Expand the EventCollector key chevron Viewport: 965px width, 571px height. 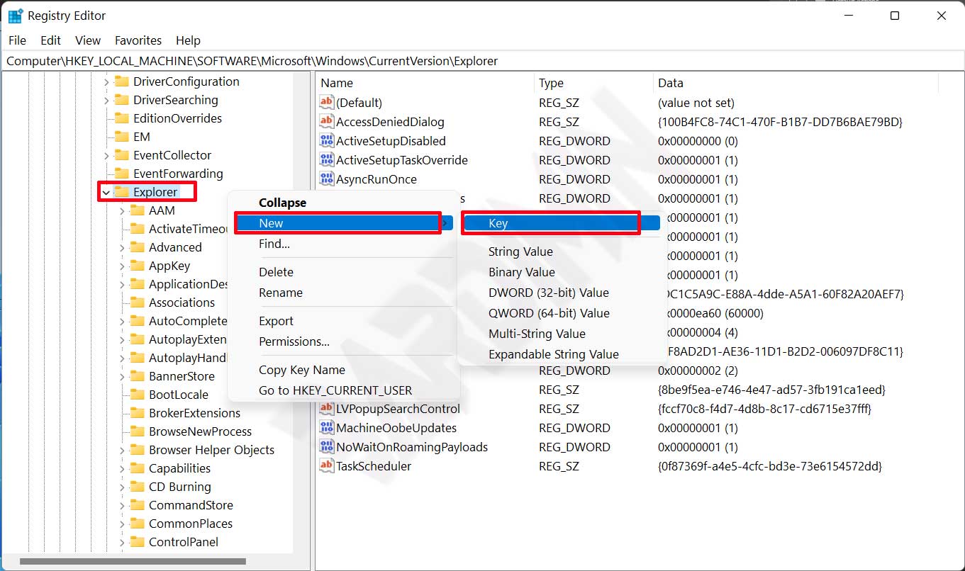coord(106,155)
